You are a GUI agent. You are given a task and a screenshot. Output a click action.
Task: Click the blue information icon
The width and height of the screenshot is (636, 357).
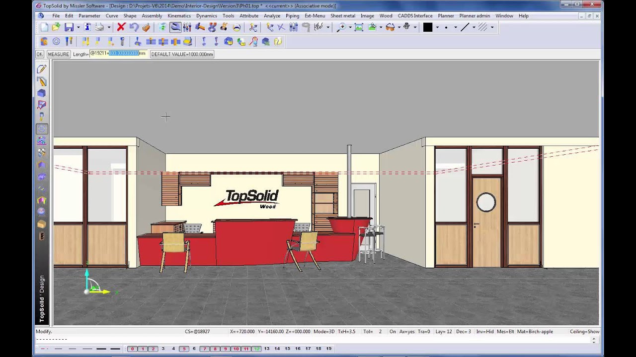point(87,27)
